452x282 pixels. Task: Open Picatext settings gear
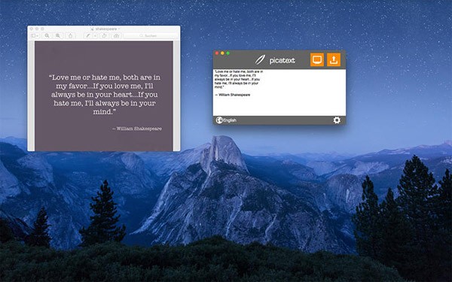click(x=337, y=120)
